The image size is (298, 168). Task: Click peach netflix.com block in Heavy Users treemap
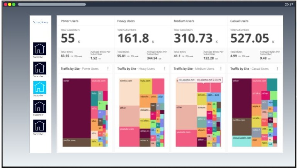(x=129, y=92)
